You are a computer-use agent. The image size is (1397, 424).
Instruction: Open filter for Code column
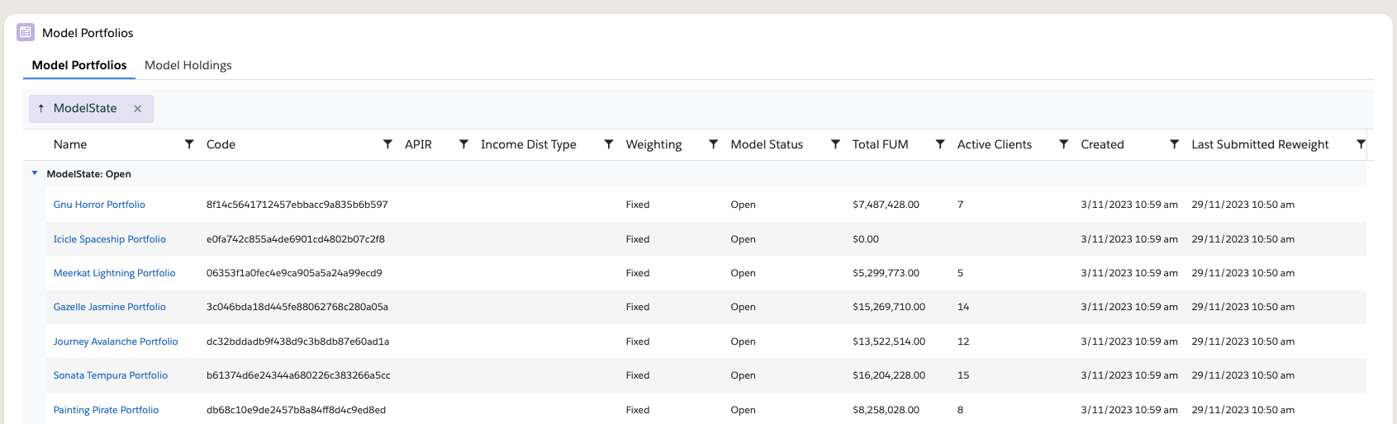coord(387,144)
